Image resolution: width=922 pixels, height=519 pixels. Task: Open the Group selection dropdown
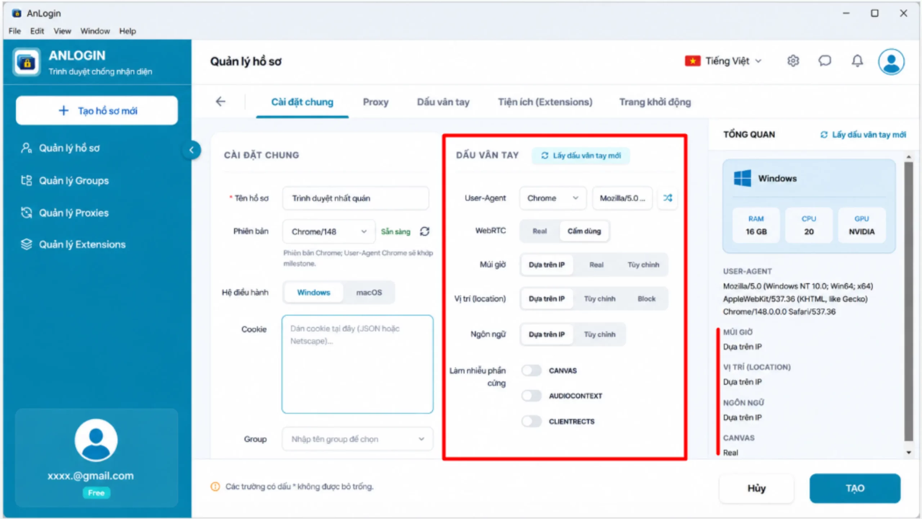(x=358, y=439)
